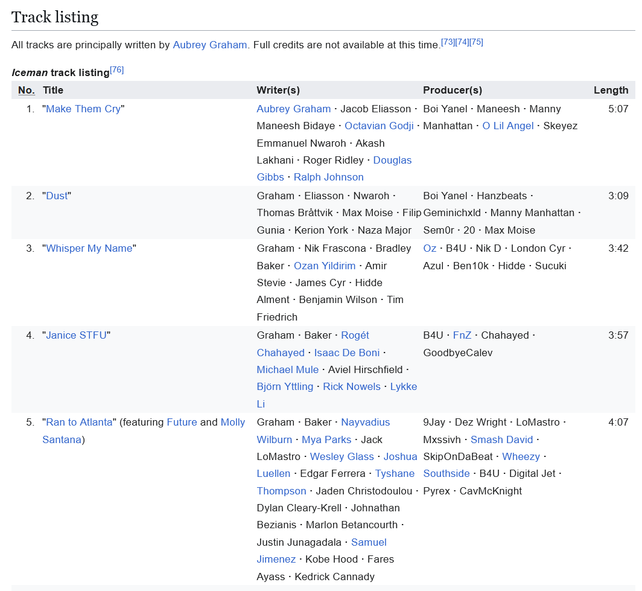Click the Thomas Bråttvik writer name
Viewport: 642px width, 591px height.
pyautogui.click(x=295, y=212)
